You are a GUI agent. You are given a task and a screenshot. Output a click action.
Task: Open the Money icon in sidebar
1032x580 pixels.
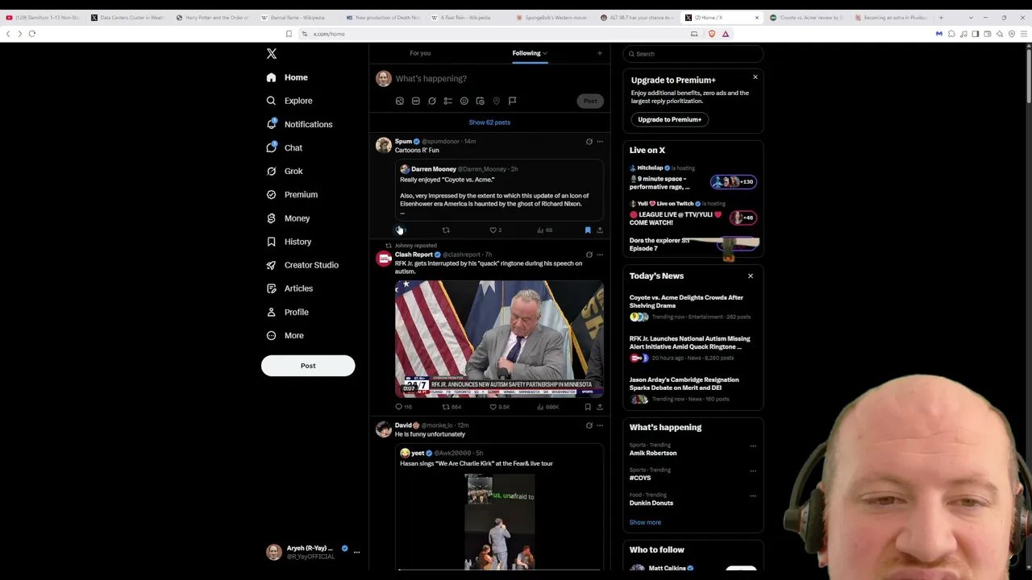click(x=271, y=218)
